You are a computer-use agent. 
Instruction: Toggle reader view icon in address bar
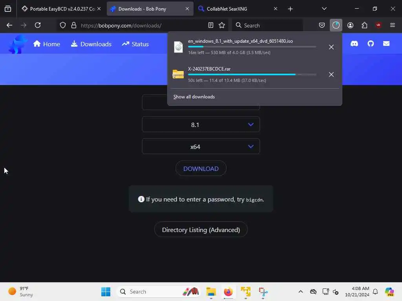[x=211, y=25]
